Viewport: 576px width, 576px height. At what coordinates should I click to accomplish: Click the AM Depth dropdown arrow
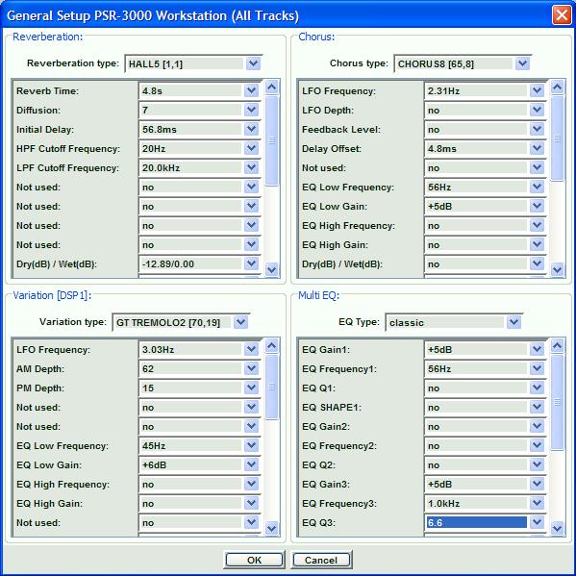(251, 369)
